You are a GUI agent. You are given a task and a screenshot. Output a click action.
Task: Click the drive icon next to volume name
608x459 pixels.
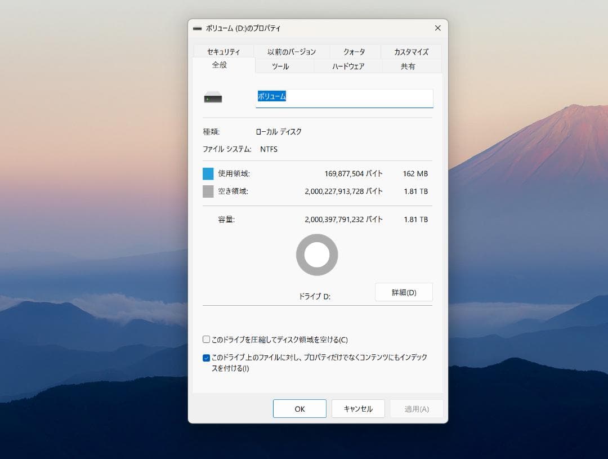tap(212, 96)
